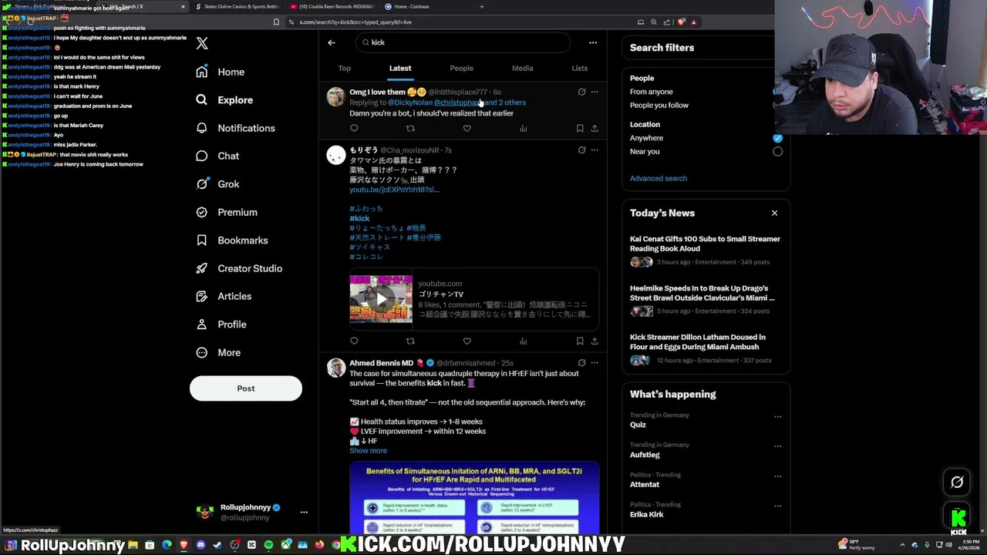This screenshot has width=987, height=555.
Task: Open Spotify from the taskbar
Action: 268,546
